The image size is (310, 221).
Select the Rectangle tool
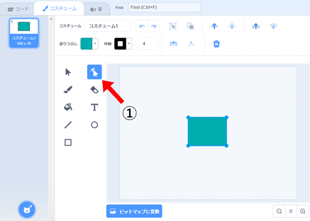pos(68,142)
